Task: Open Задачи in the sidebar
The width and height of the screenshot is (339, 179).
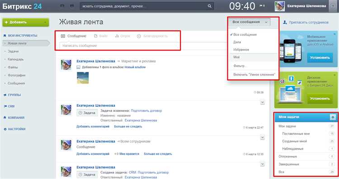Action: point(13,51)
